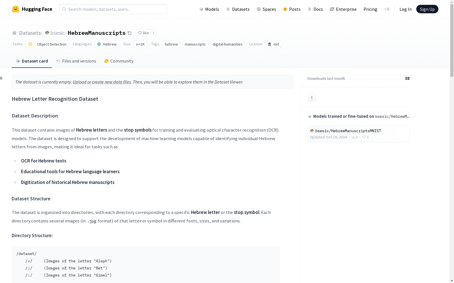This screenshot has height=283, width=454.
Task: Open the bsesic user profile link
Action: (x=58, y=33)
